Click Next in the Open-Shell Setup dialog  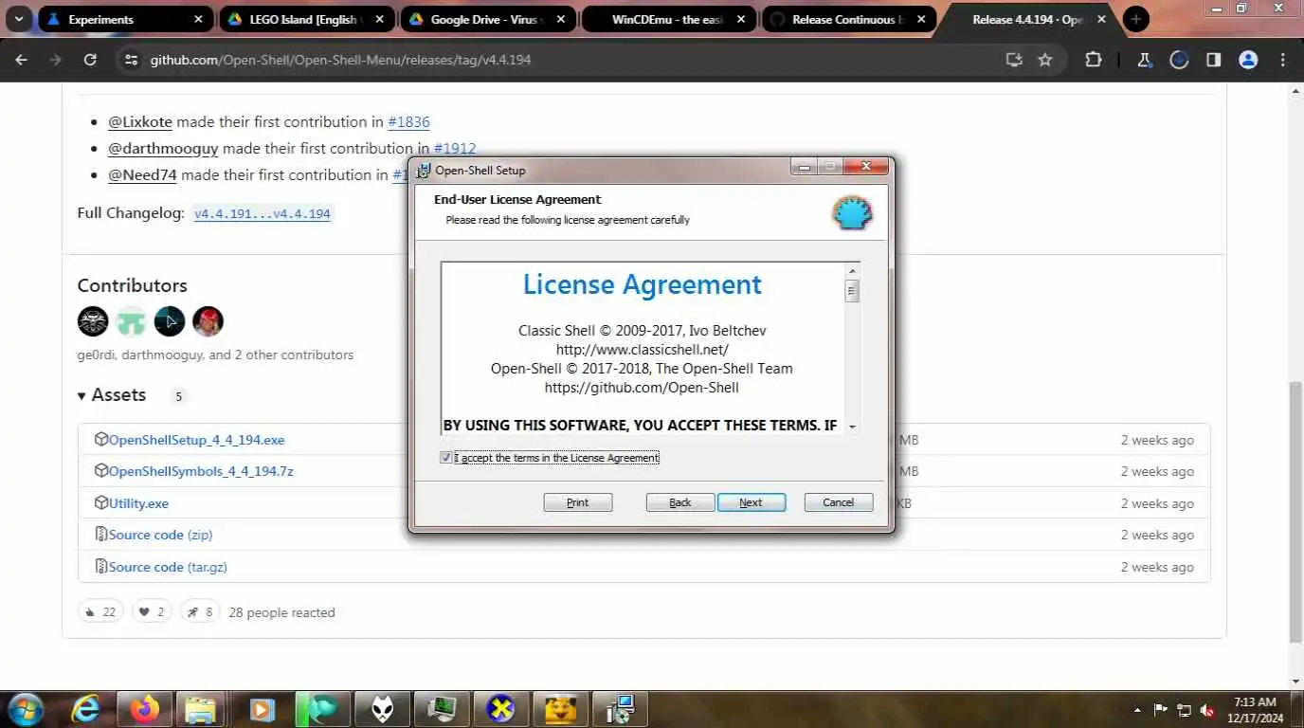pos(752,502)
